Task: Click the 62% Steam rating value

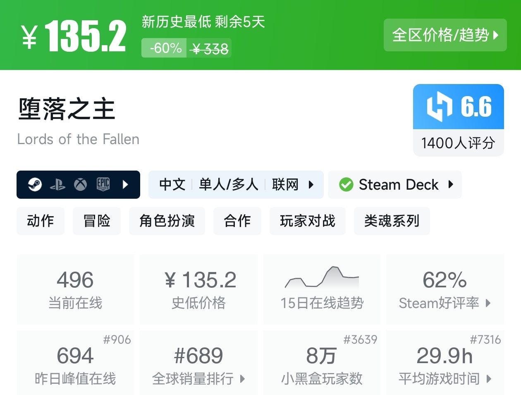Action: pyautogui.click(x=445, y=280)
